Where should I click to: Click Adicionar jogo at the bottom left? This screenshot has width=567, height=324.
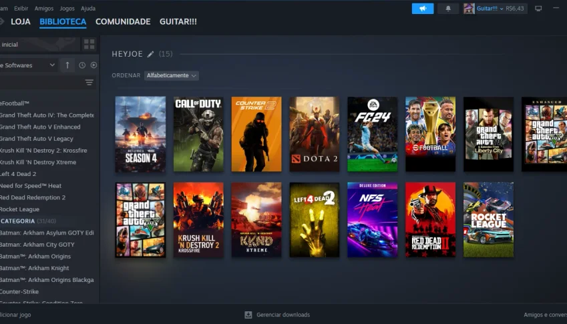pos(15,315)
